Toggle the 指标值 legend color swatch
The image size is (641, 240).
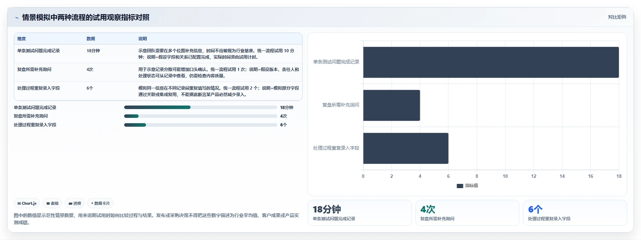pyautogui.click(x=460, y=186)
